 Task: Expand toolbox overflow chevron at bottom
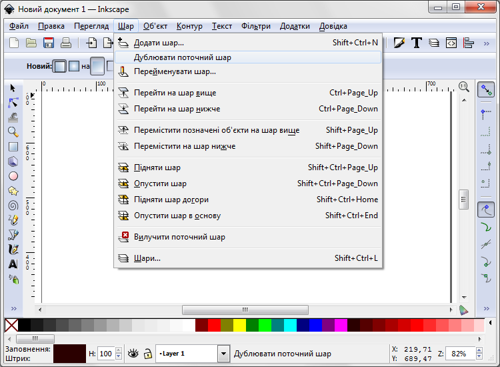point(14,308)
